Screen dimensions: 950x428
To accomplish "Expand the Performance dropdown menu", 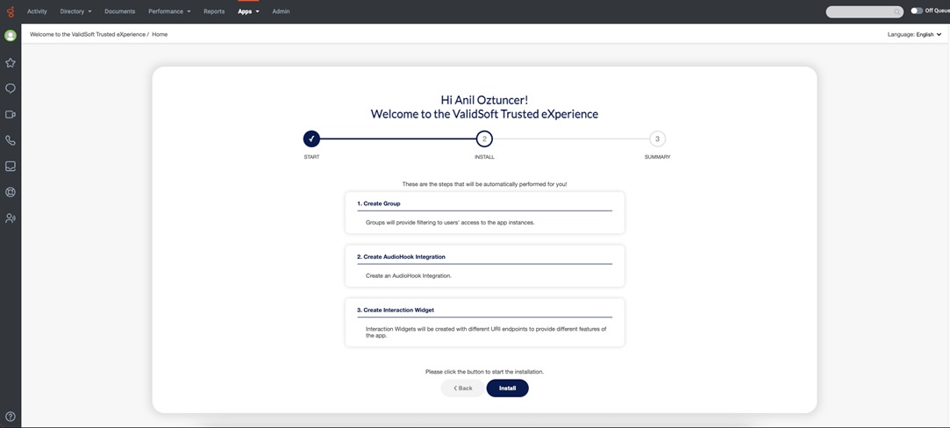I will [x=169, y=11].
